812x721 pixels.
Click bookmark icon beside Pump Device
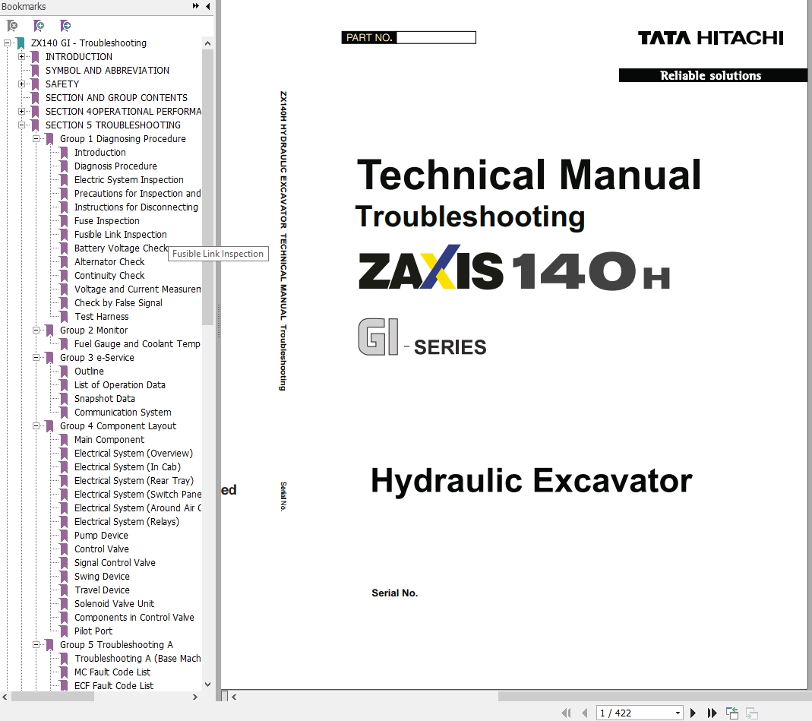click(x=65, y=536)
